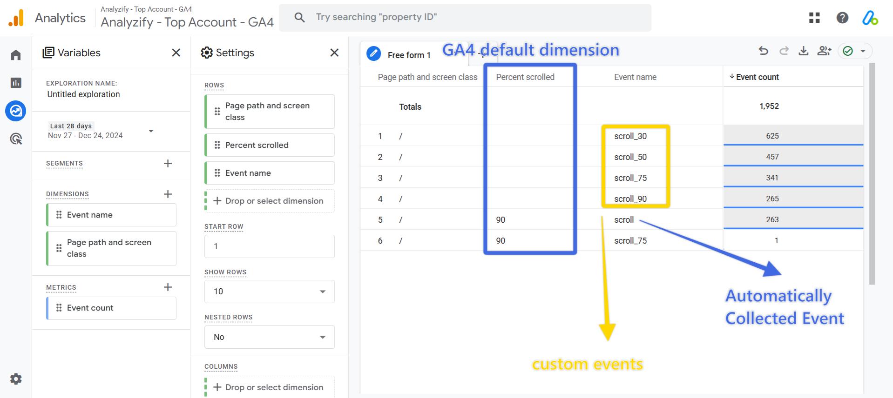893x398 pixels.
Task: Click the Start row input field
Action: (x=270, y=246)
